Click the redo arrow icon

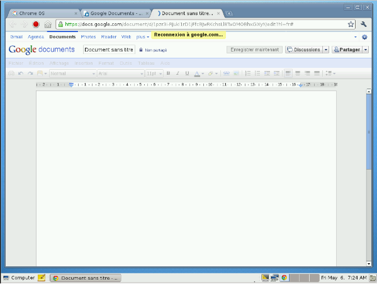(30, 74)
